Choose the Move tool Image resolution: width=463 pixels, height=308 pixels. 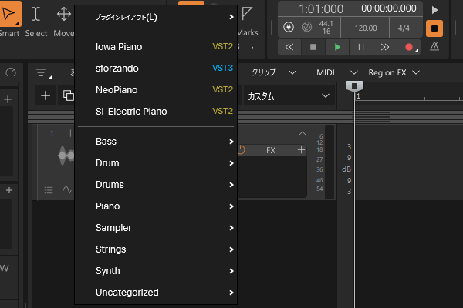coord(63,15)
